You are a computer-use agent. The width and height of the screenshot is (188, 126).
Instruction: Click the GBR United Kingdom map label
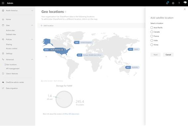click(x=83, y=43)
